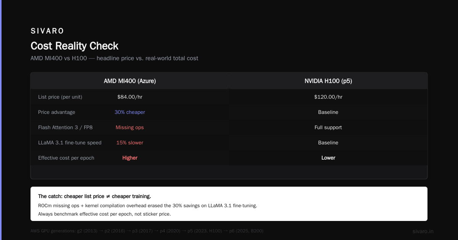Click the 'NVIDIA H100 (p5)' column header
Viewport: 458px width, 240px height.
point(328,81)
